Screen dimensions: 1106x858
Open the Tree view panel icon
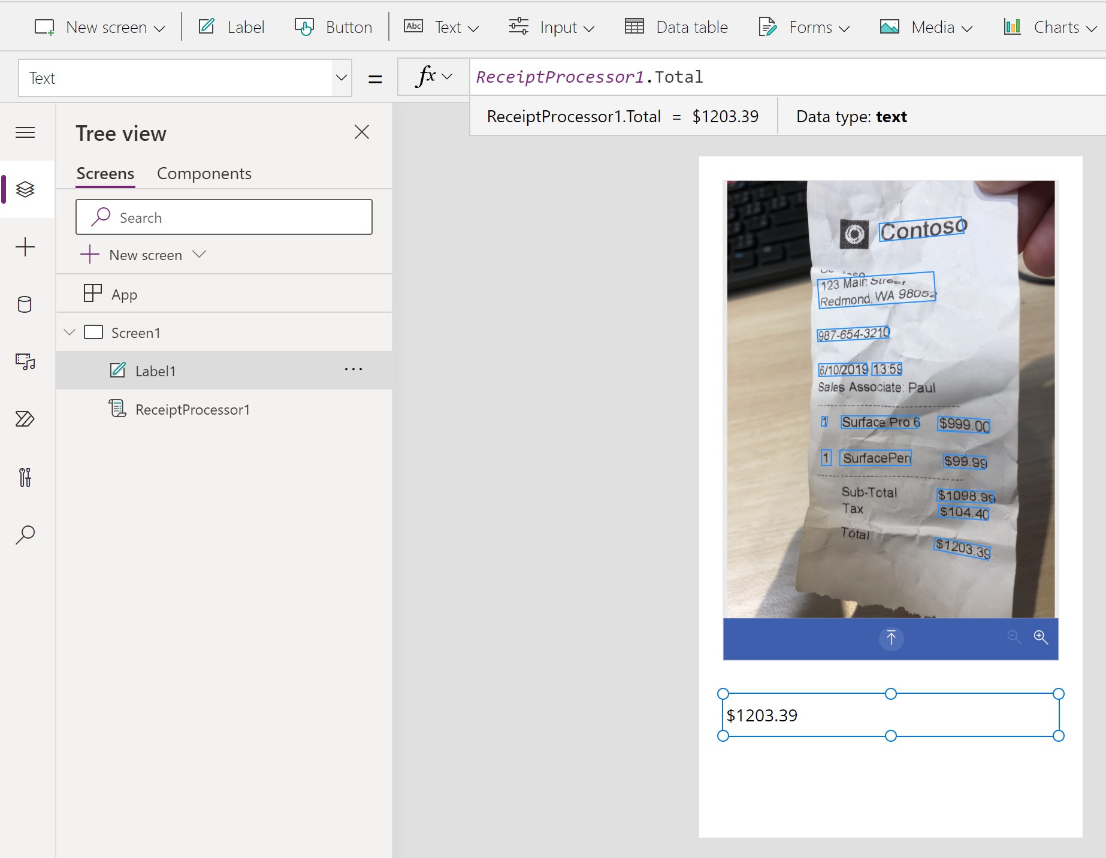click(x=25, y=189)
